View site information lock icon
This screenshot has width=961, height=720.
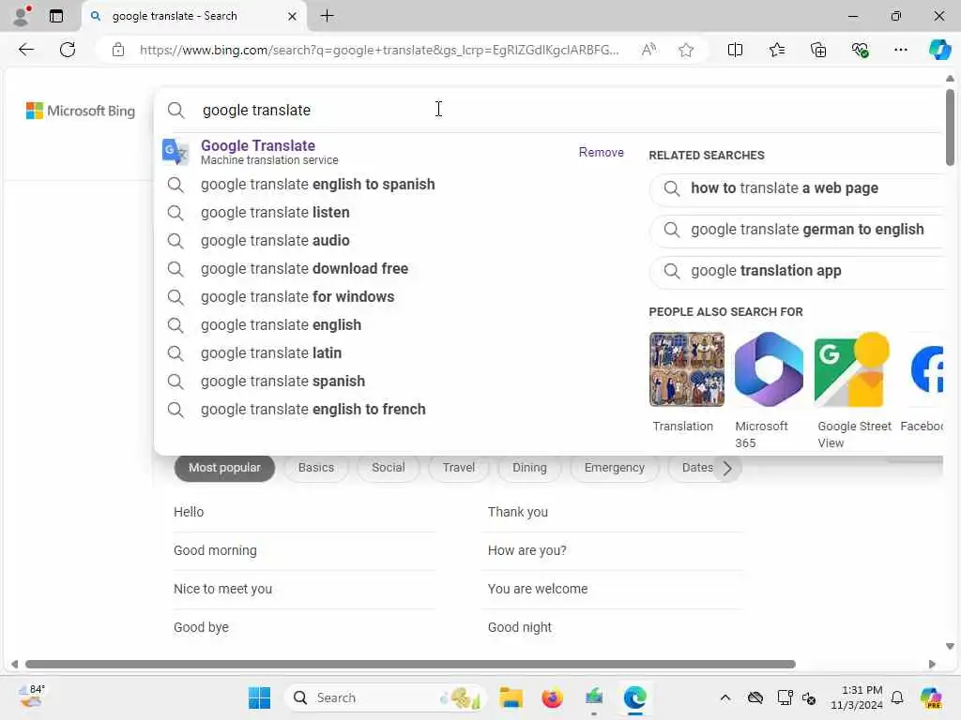[x=117, y=50]
